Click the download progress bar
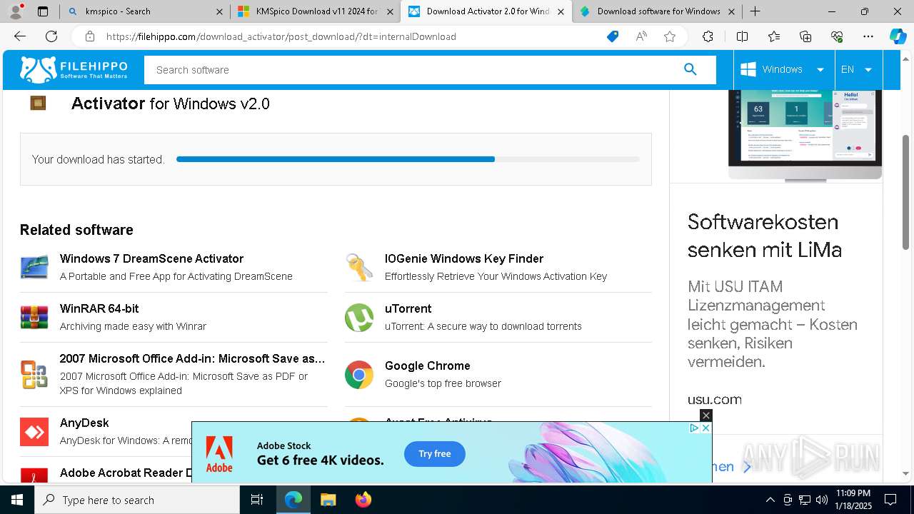The width and height of the screenshot is (914, 514). point(408,159)
